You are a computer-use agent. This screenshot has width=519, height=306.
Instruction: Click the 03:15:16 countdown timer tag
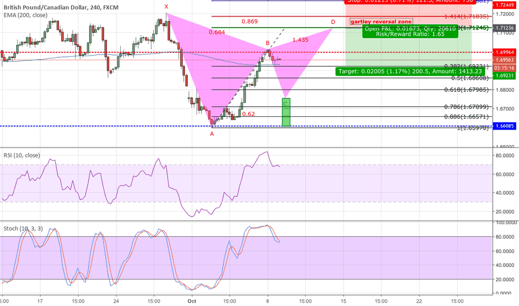tap(505, 68)
